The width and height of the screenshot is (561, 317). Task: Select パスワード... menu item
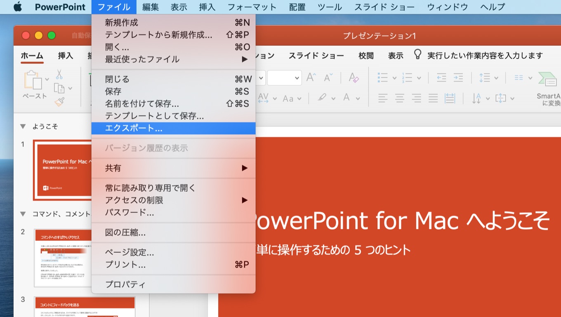[173, 213]
